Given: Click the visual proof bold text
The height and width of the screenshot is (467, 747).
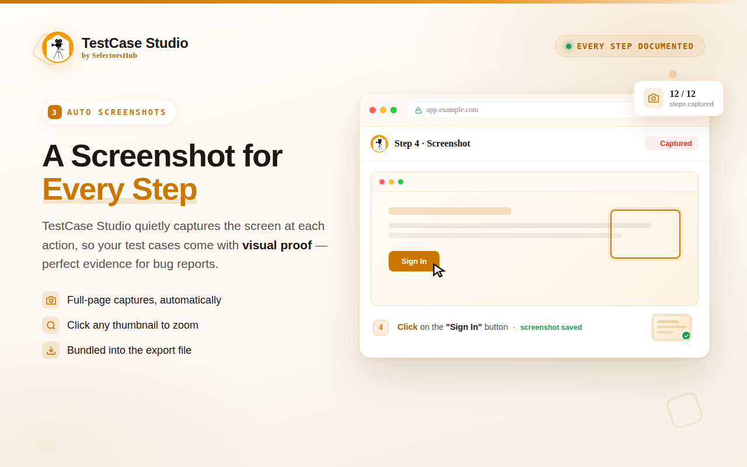Looking at the screenshot, I should [277, 245].
